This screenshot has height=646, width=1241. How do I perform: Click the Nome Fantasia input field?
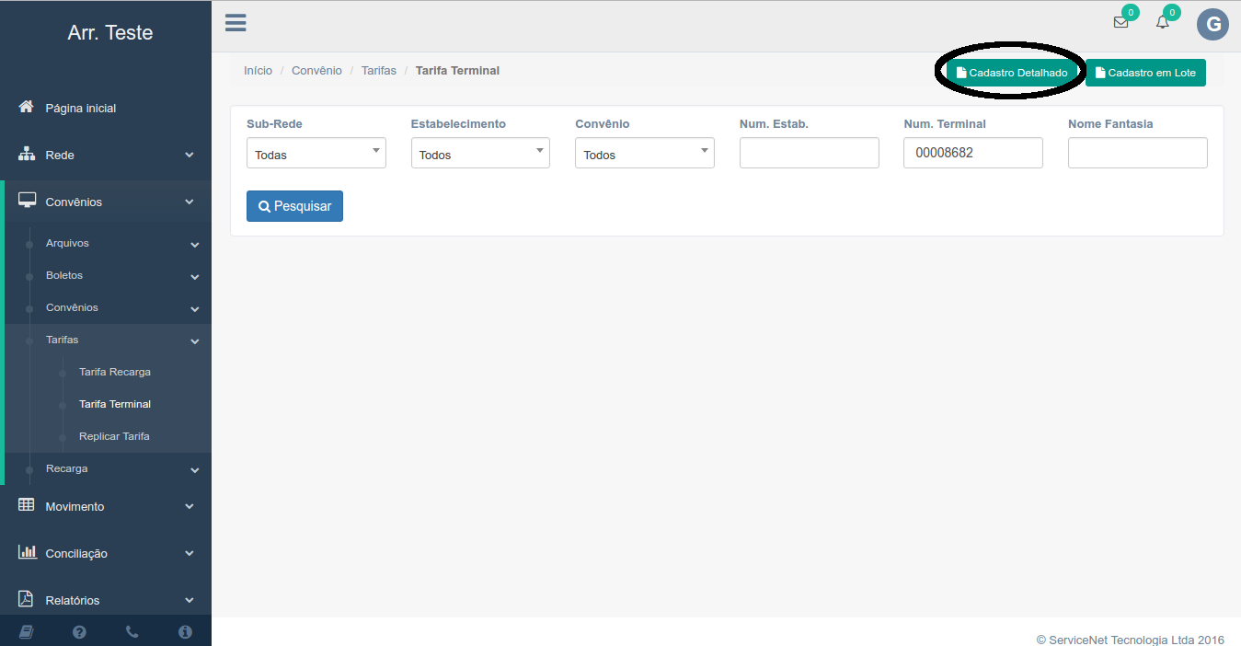pos(1137,153)
